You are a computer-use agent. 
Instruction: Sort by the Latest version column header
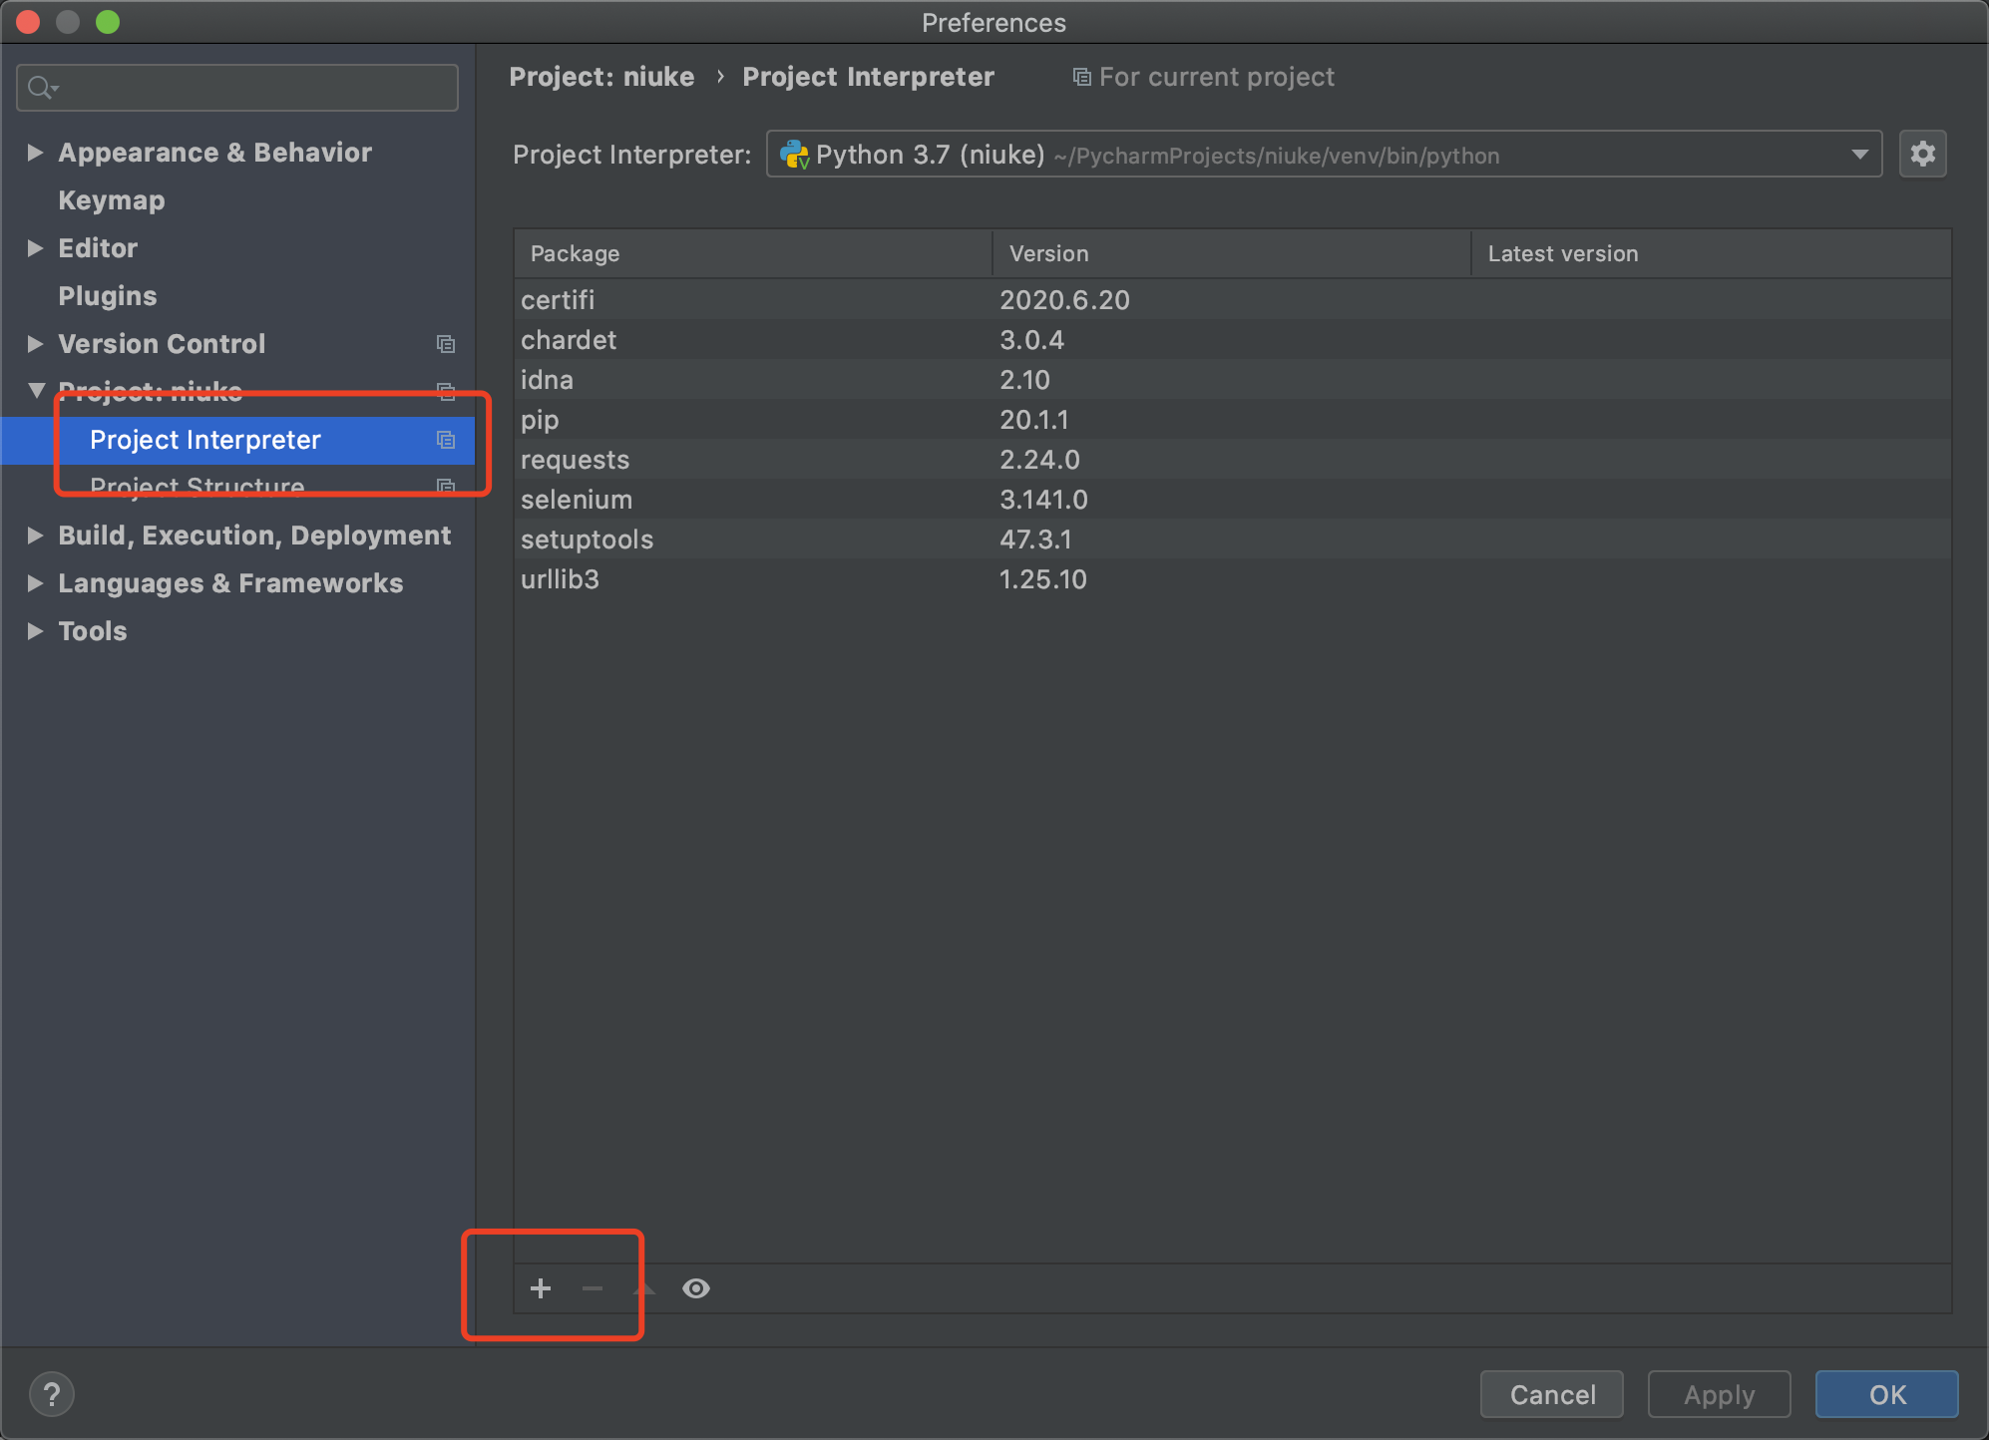(1562, 253)
